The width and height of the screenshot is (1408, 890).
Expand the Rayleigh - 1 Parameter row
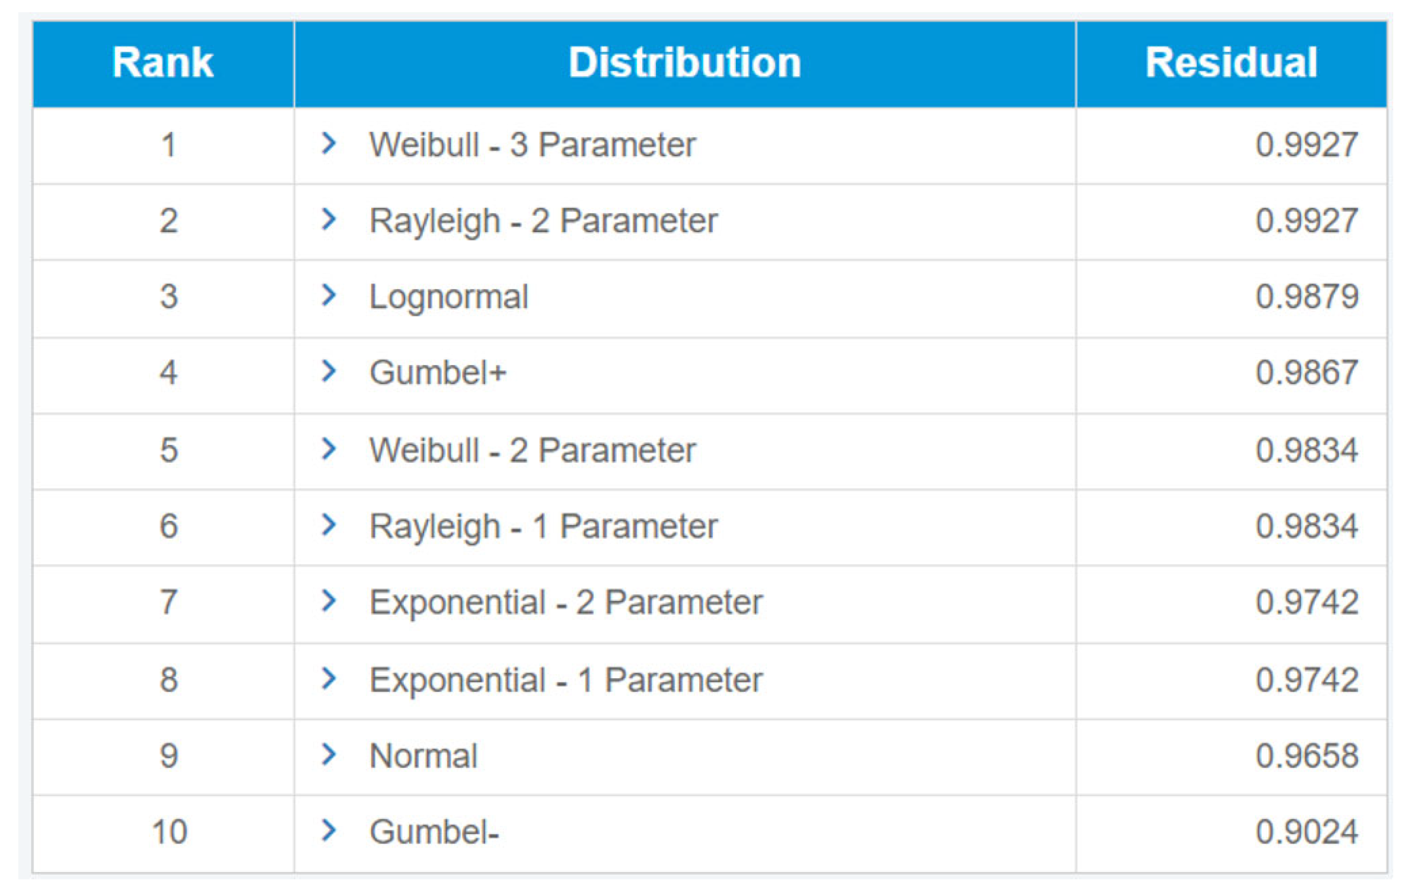(x=329, y=525)
